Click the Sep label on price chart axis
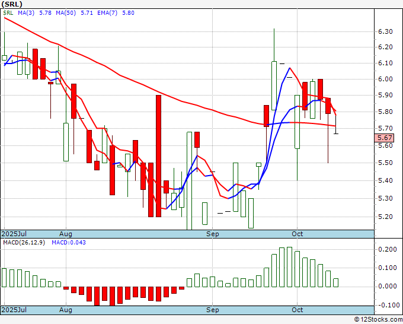Viewport: 403px width, 324px height. click(x=213, y=234)
